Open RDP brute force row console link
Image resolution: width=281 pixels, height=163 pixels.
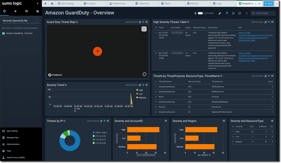(x=255, y=36)
